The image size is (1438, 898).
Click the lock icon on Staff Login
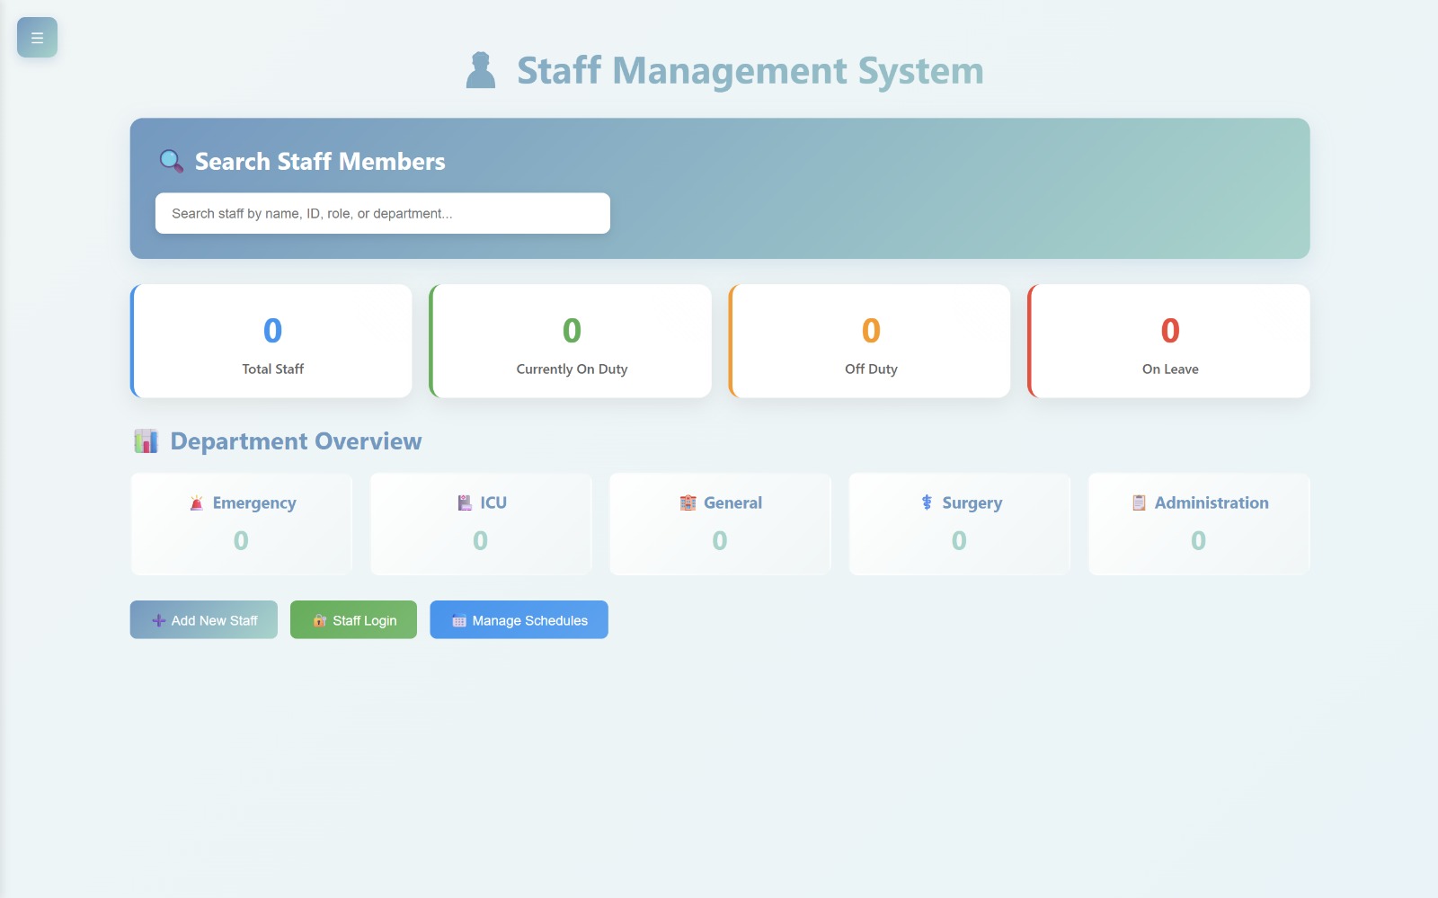[x=319, y=621]
